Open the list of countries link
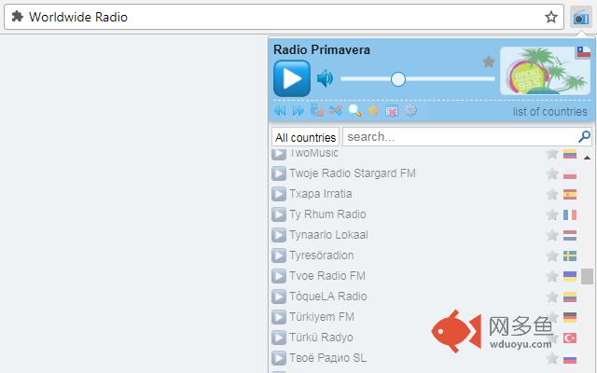 point(550,112)
